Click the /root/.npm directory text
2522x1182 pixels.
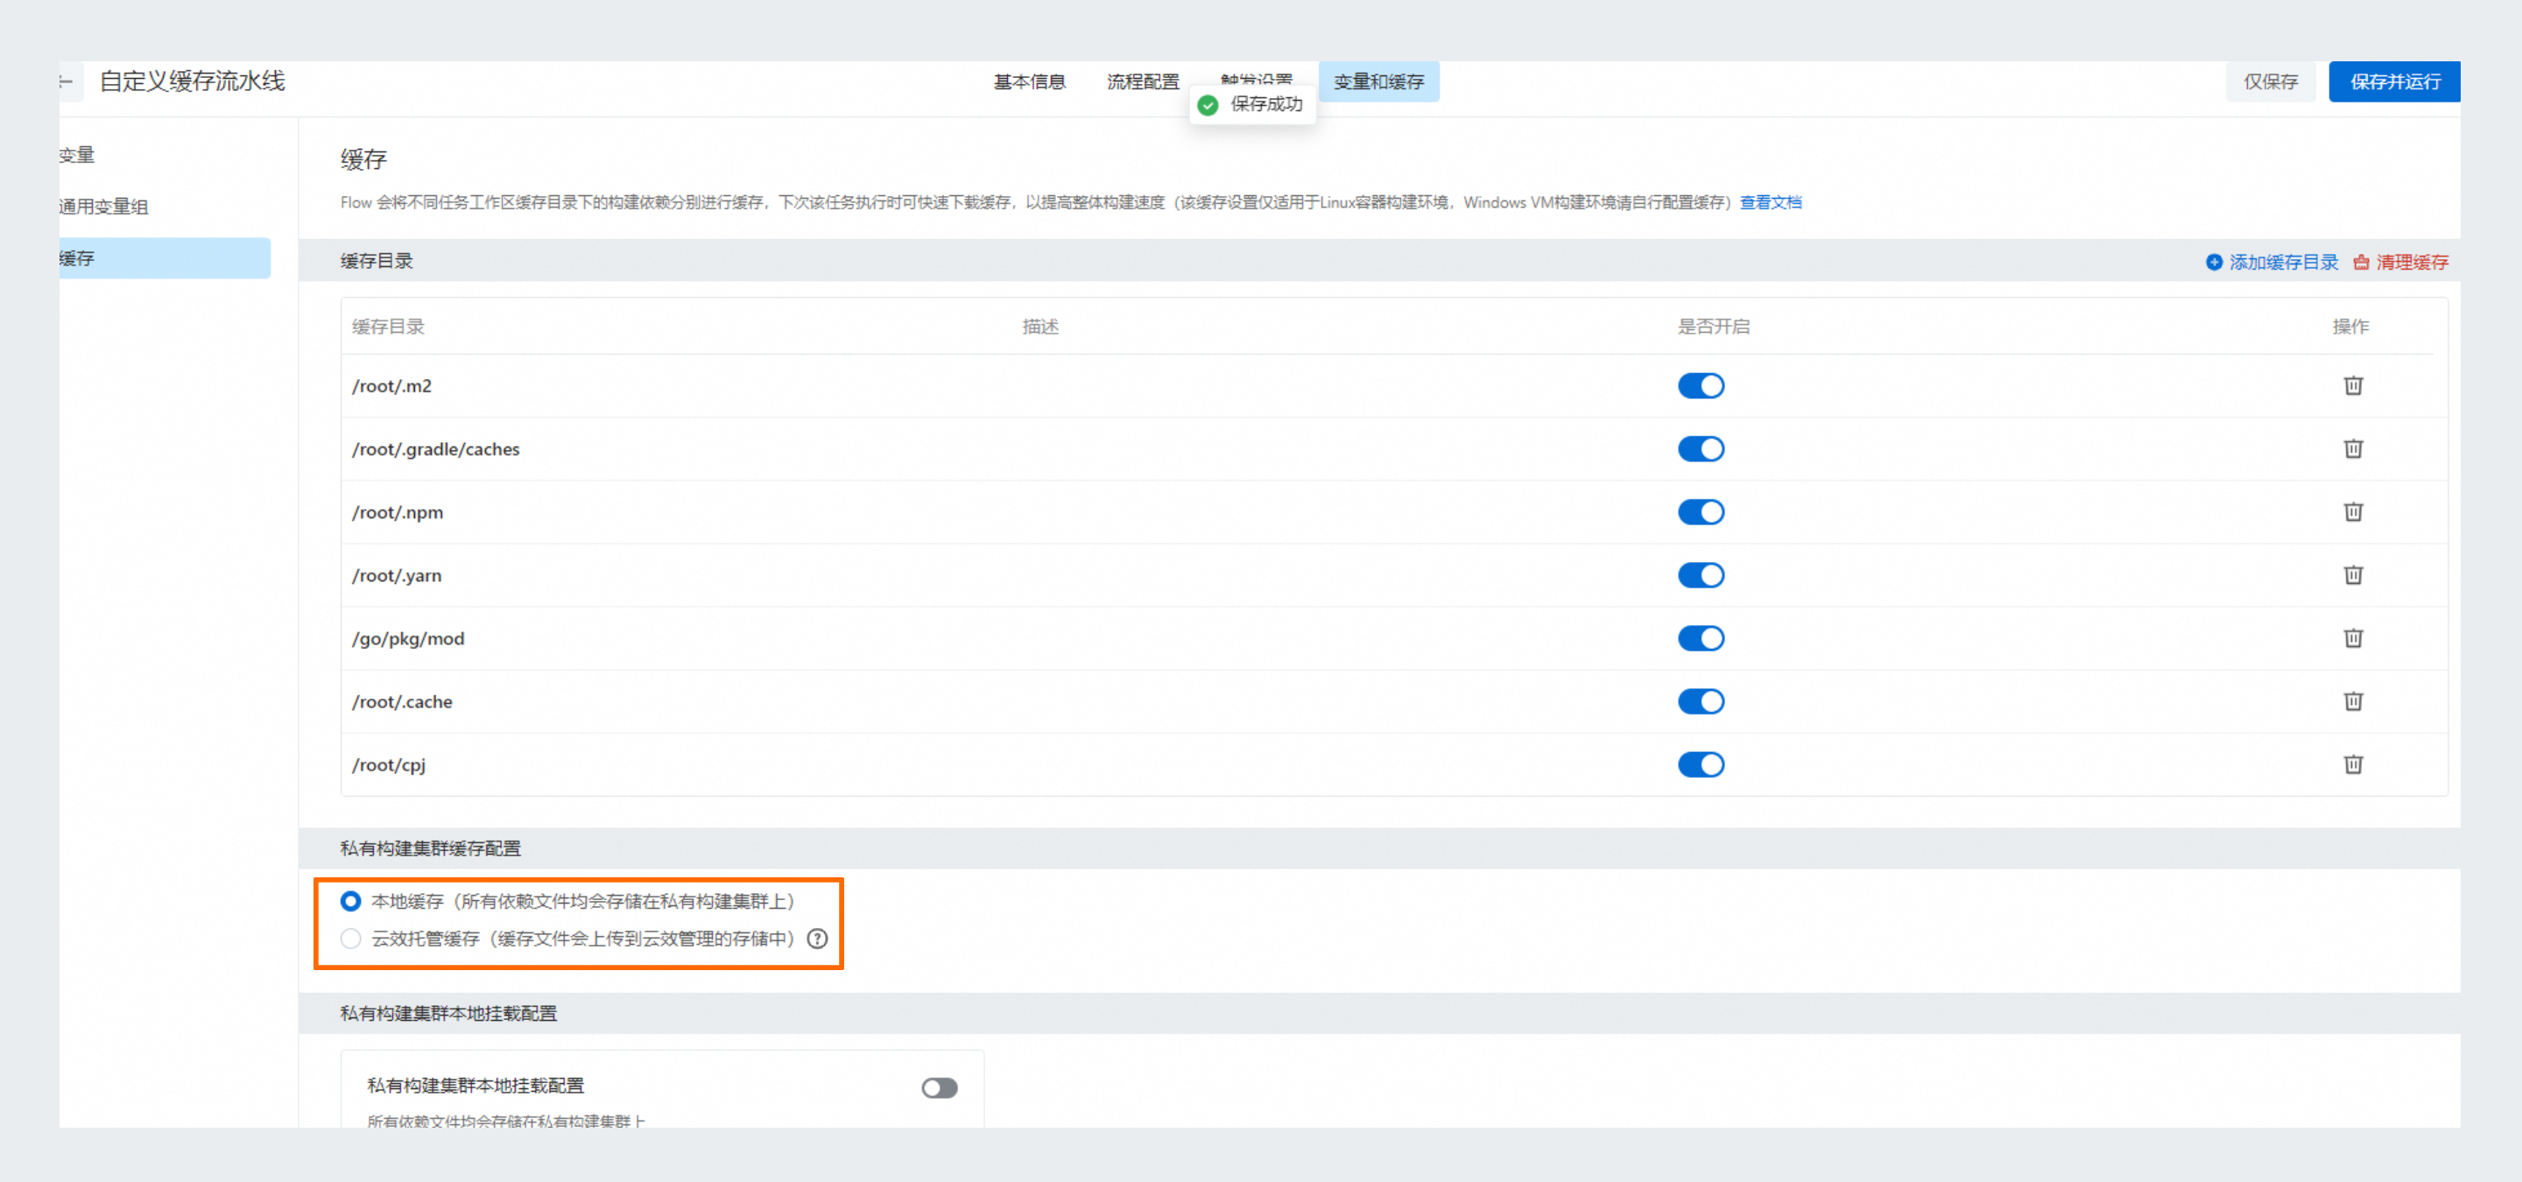tap(398, 511)
